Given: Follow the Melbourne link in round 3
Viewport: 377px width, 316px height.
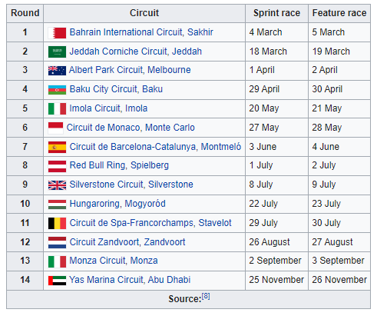Looking at the screenshot, I should pos(169,70).
